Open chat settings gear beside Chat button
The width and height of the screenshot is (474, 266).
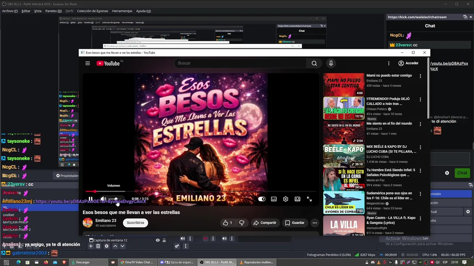click(x=447, y=173)
